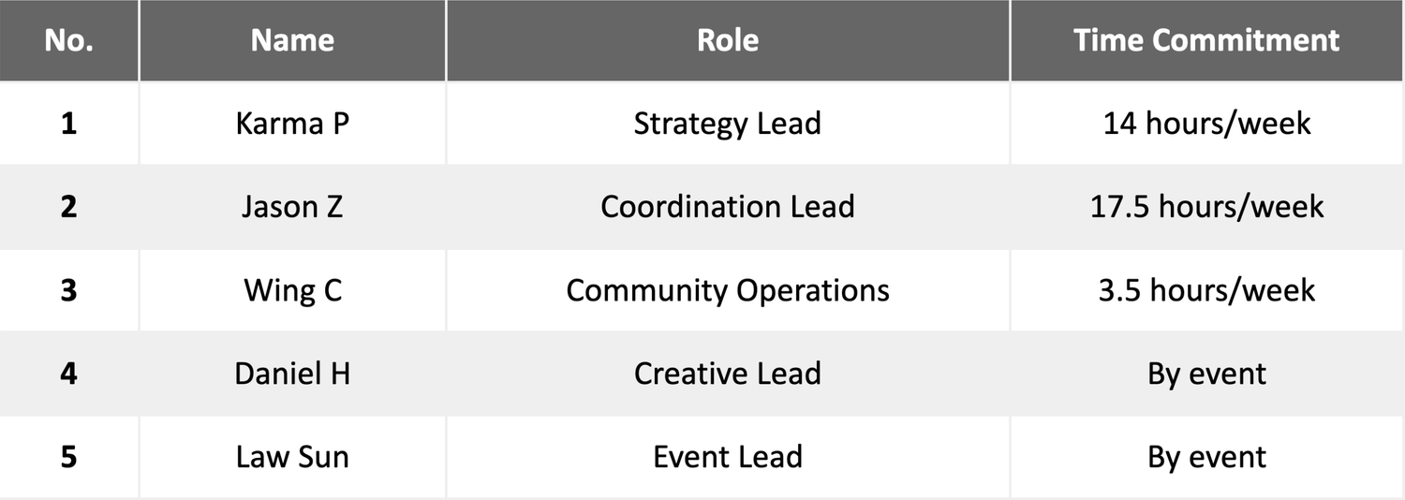Viewport: 1405px width, 500px height.
Task: Select Daniel H's By event cell
Action: click(x=1206, y=373)
